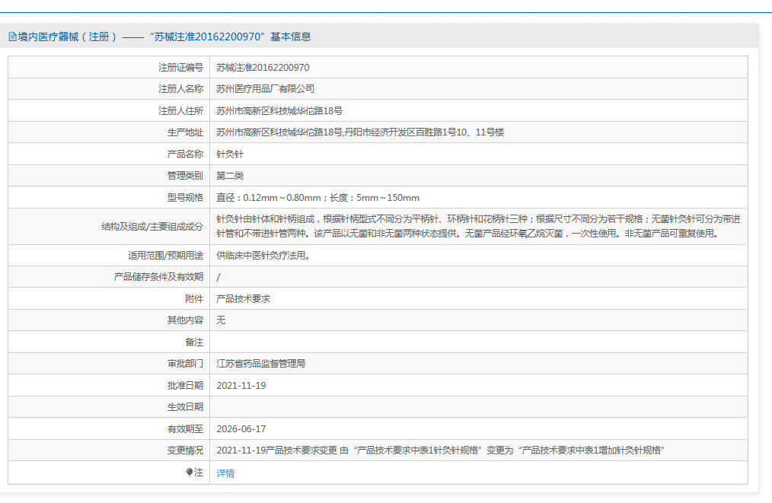Click the 其他内容 label

click(185, 320)
